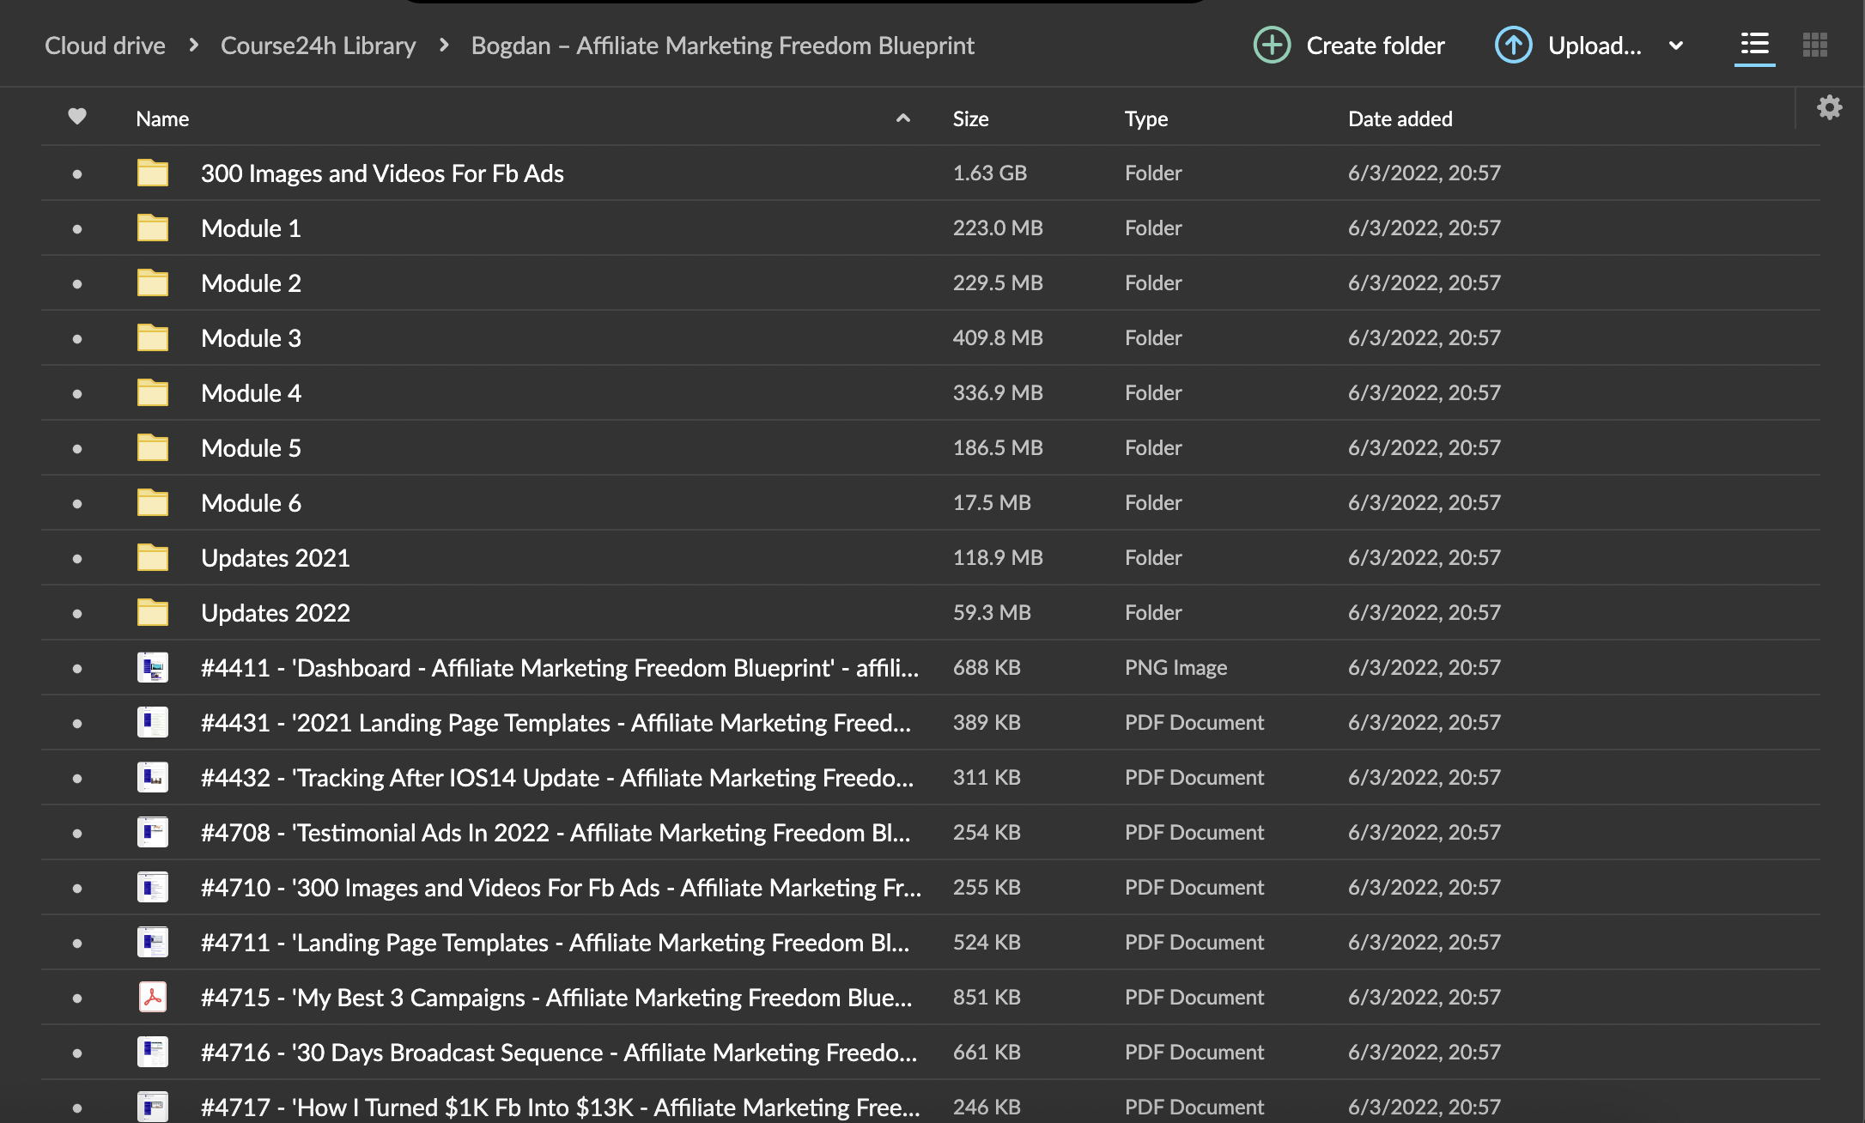Click the #4717 PDF file icon
The height and width of the screenshot is (1123, 1865).
tap(153, 1107)
